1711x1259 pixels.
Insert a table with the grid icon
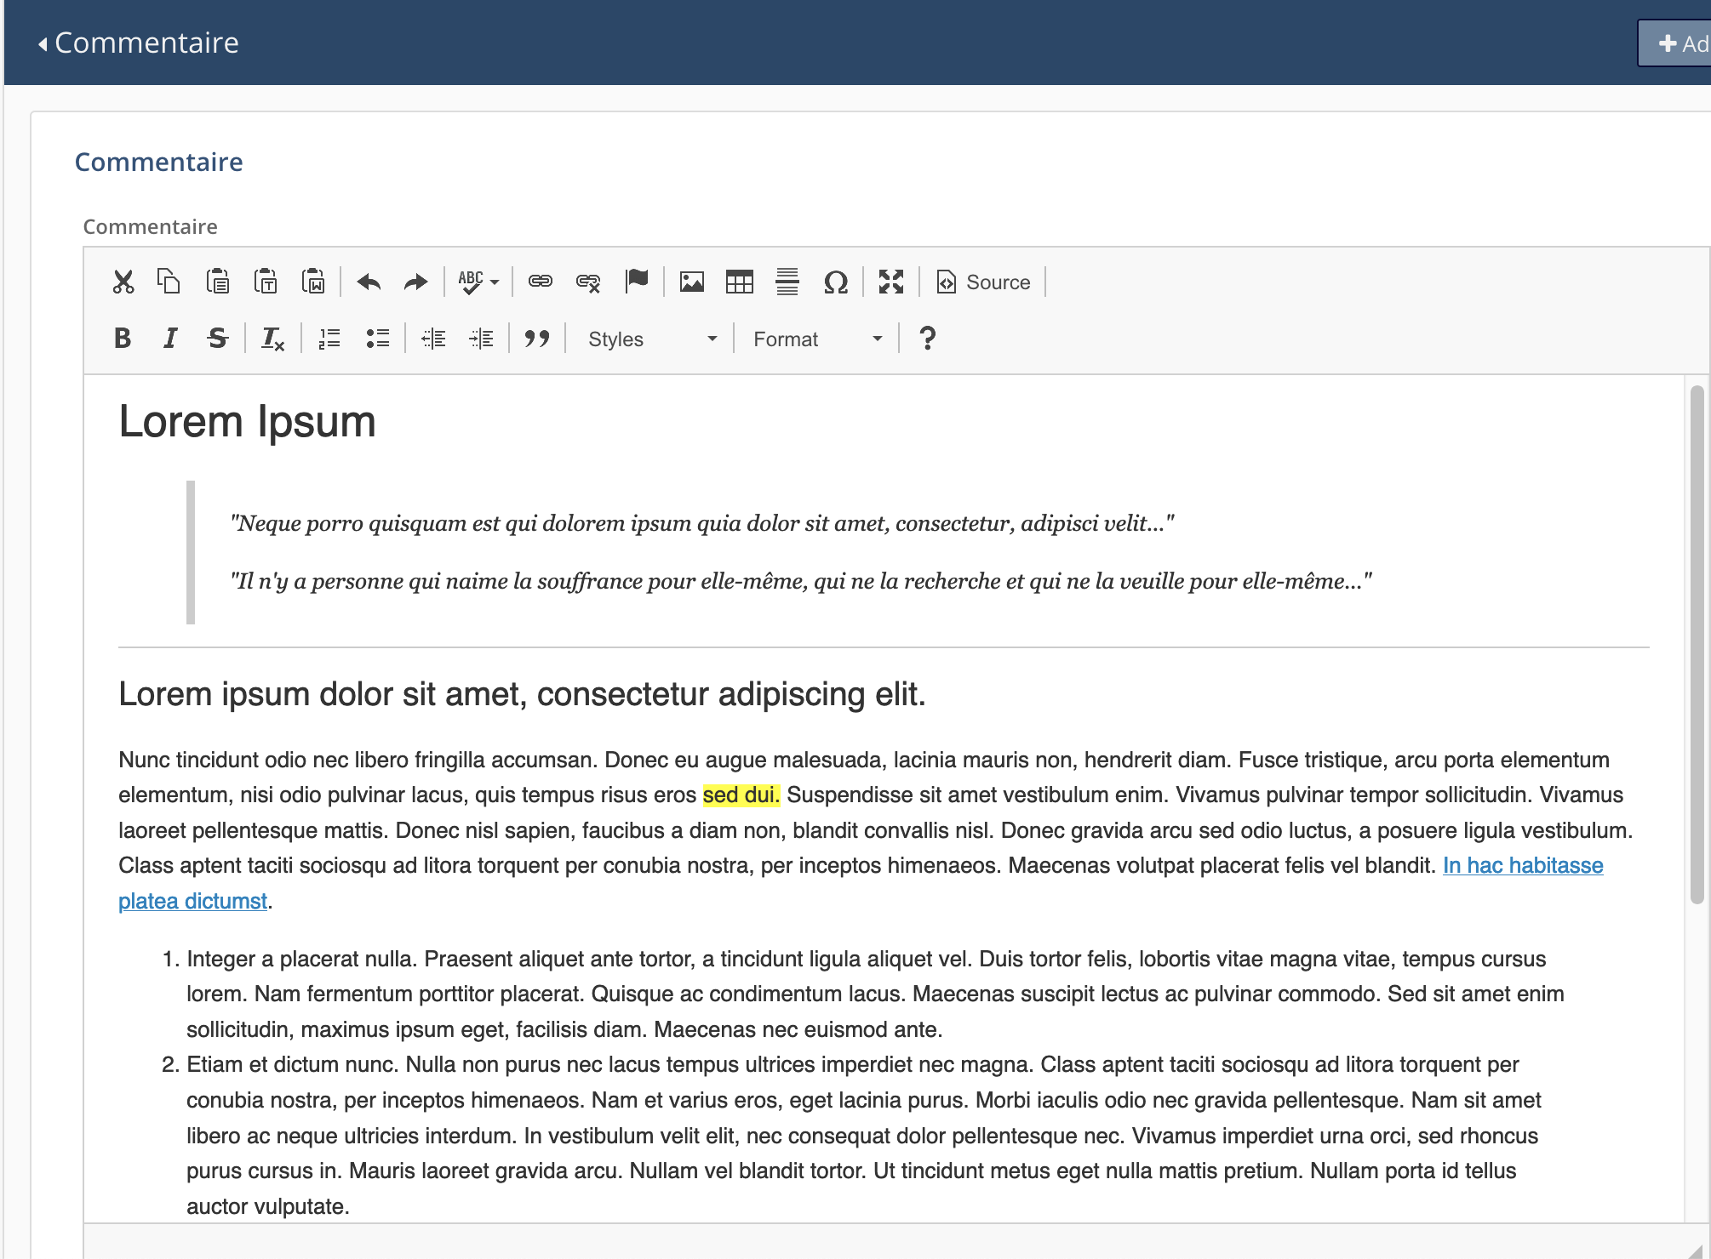(739, 282)
